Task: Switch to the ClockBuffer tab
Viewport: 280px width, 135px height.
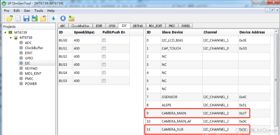Action: [80, 26]
